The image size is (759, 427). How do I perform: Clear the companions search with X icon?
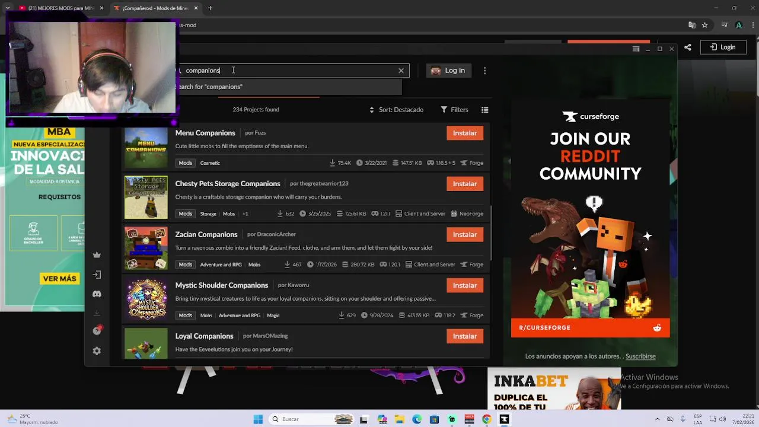pos(401,71)
